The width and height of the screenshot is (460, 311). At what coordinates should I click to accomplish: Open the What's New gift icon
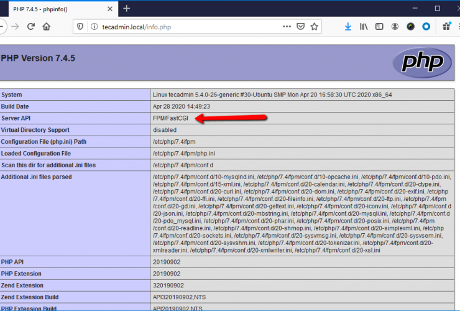pyautogui.click(x=446, y=27)
